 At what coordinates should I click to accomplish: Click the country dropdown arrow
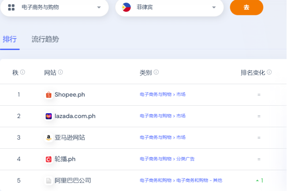(x=214, y=7)
